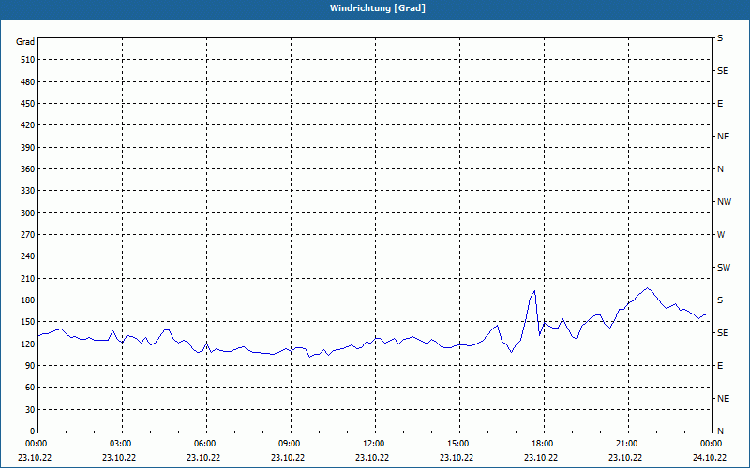Select the N compass label aligned with 0

click(x=720, y=431)
